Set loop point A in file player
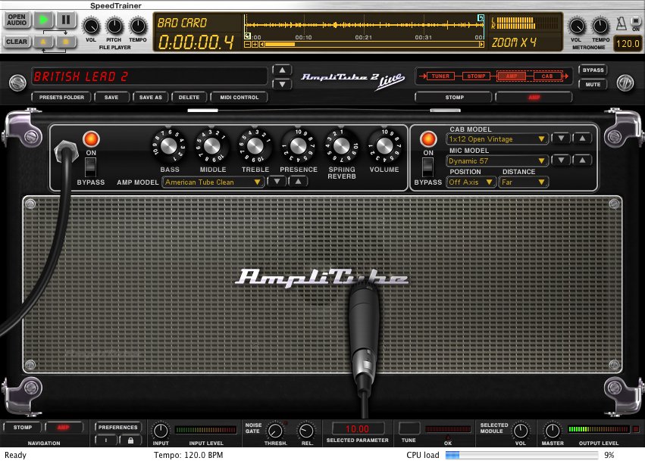Viewport: 645px width, 464px height. [x=44, y=42]
